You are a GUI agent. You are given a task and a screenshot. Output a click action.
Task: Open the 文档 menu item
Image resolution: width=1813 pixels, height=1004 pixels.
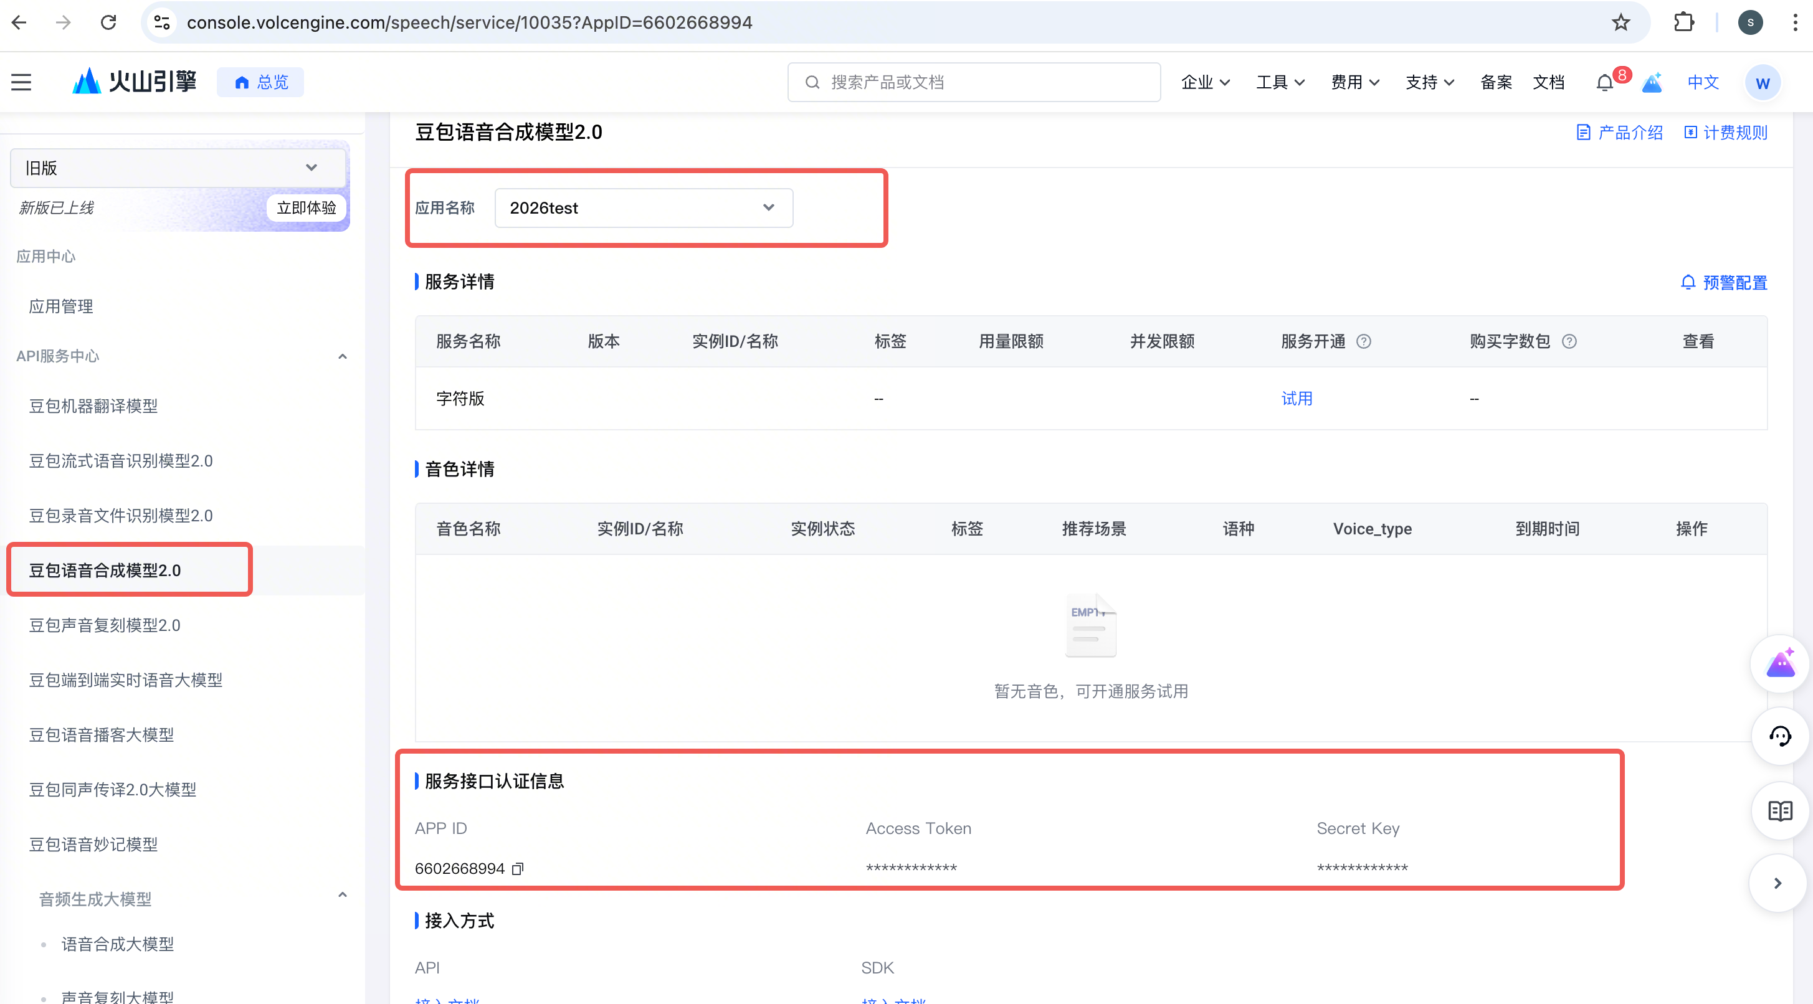pyautogui.click(x=1548, y=82)
